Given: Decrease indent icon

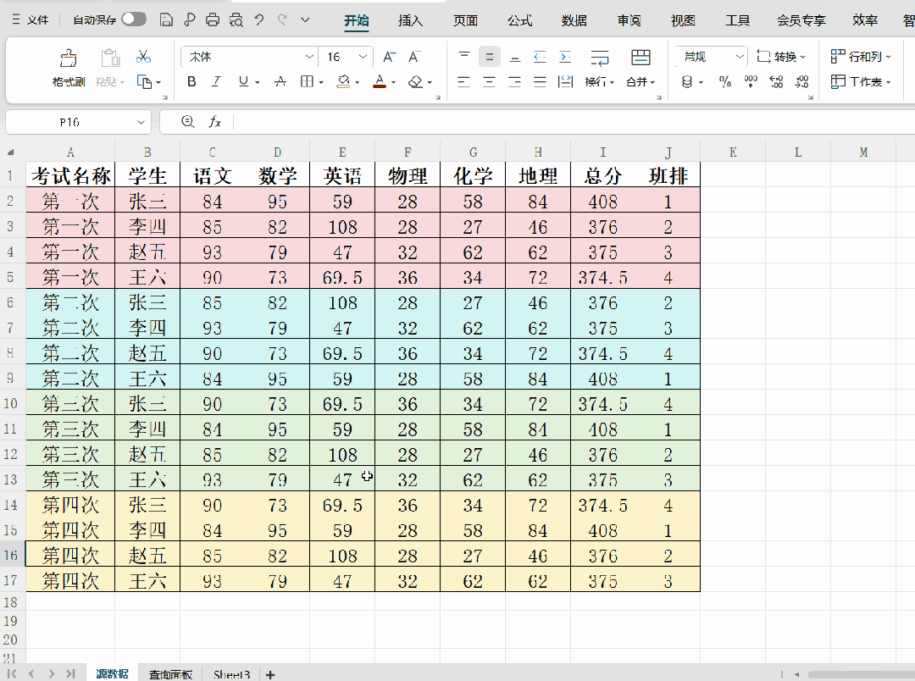Looking at the screenshot, I should pos(540,57).
